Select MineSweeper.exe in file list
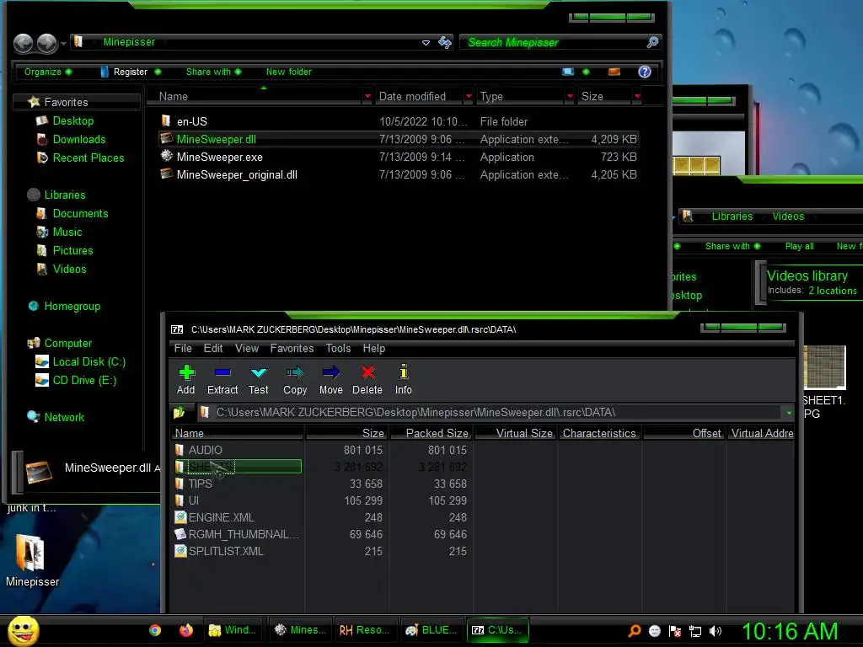Viewport: 863px width, 647px height. 399,157
